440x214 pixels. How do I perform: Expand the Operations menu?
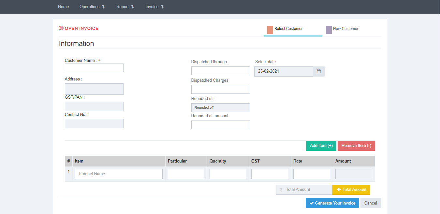tap(92, 7)
